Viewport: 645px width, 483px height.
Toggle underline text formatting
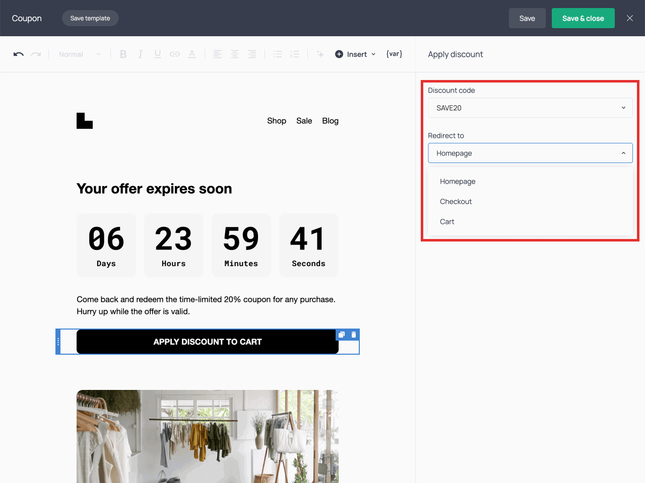pyautogui.click(x=158, y=54)
